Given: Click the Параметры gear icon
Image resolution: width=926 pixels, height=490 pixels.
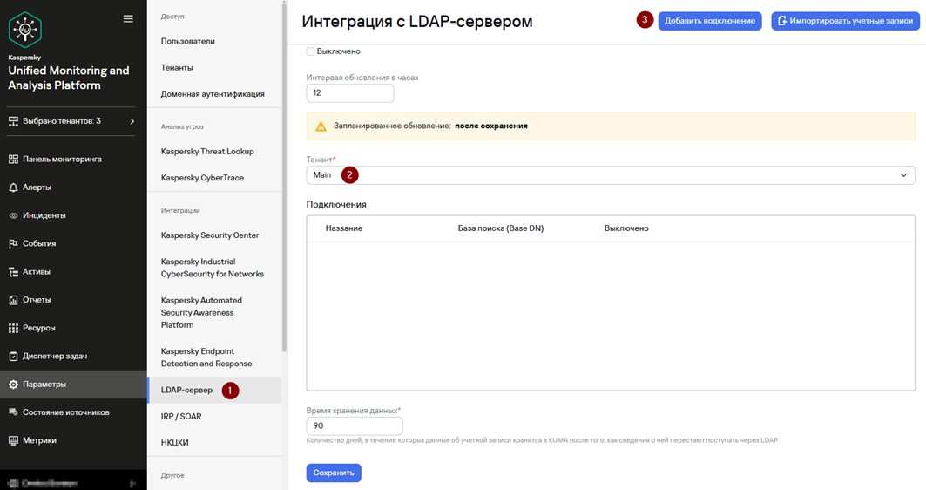Looking at the screenshot, I should coord(13,385).
